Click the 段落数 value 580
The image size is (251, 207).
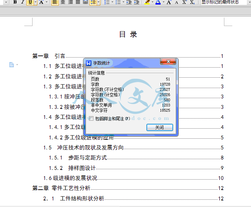[167, 100]
